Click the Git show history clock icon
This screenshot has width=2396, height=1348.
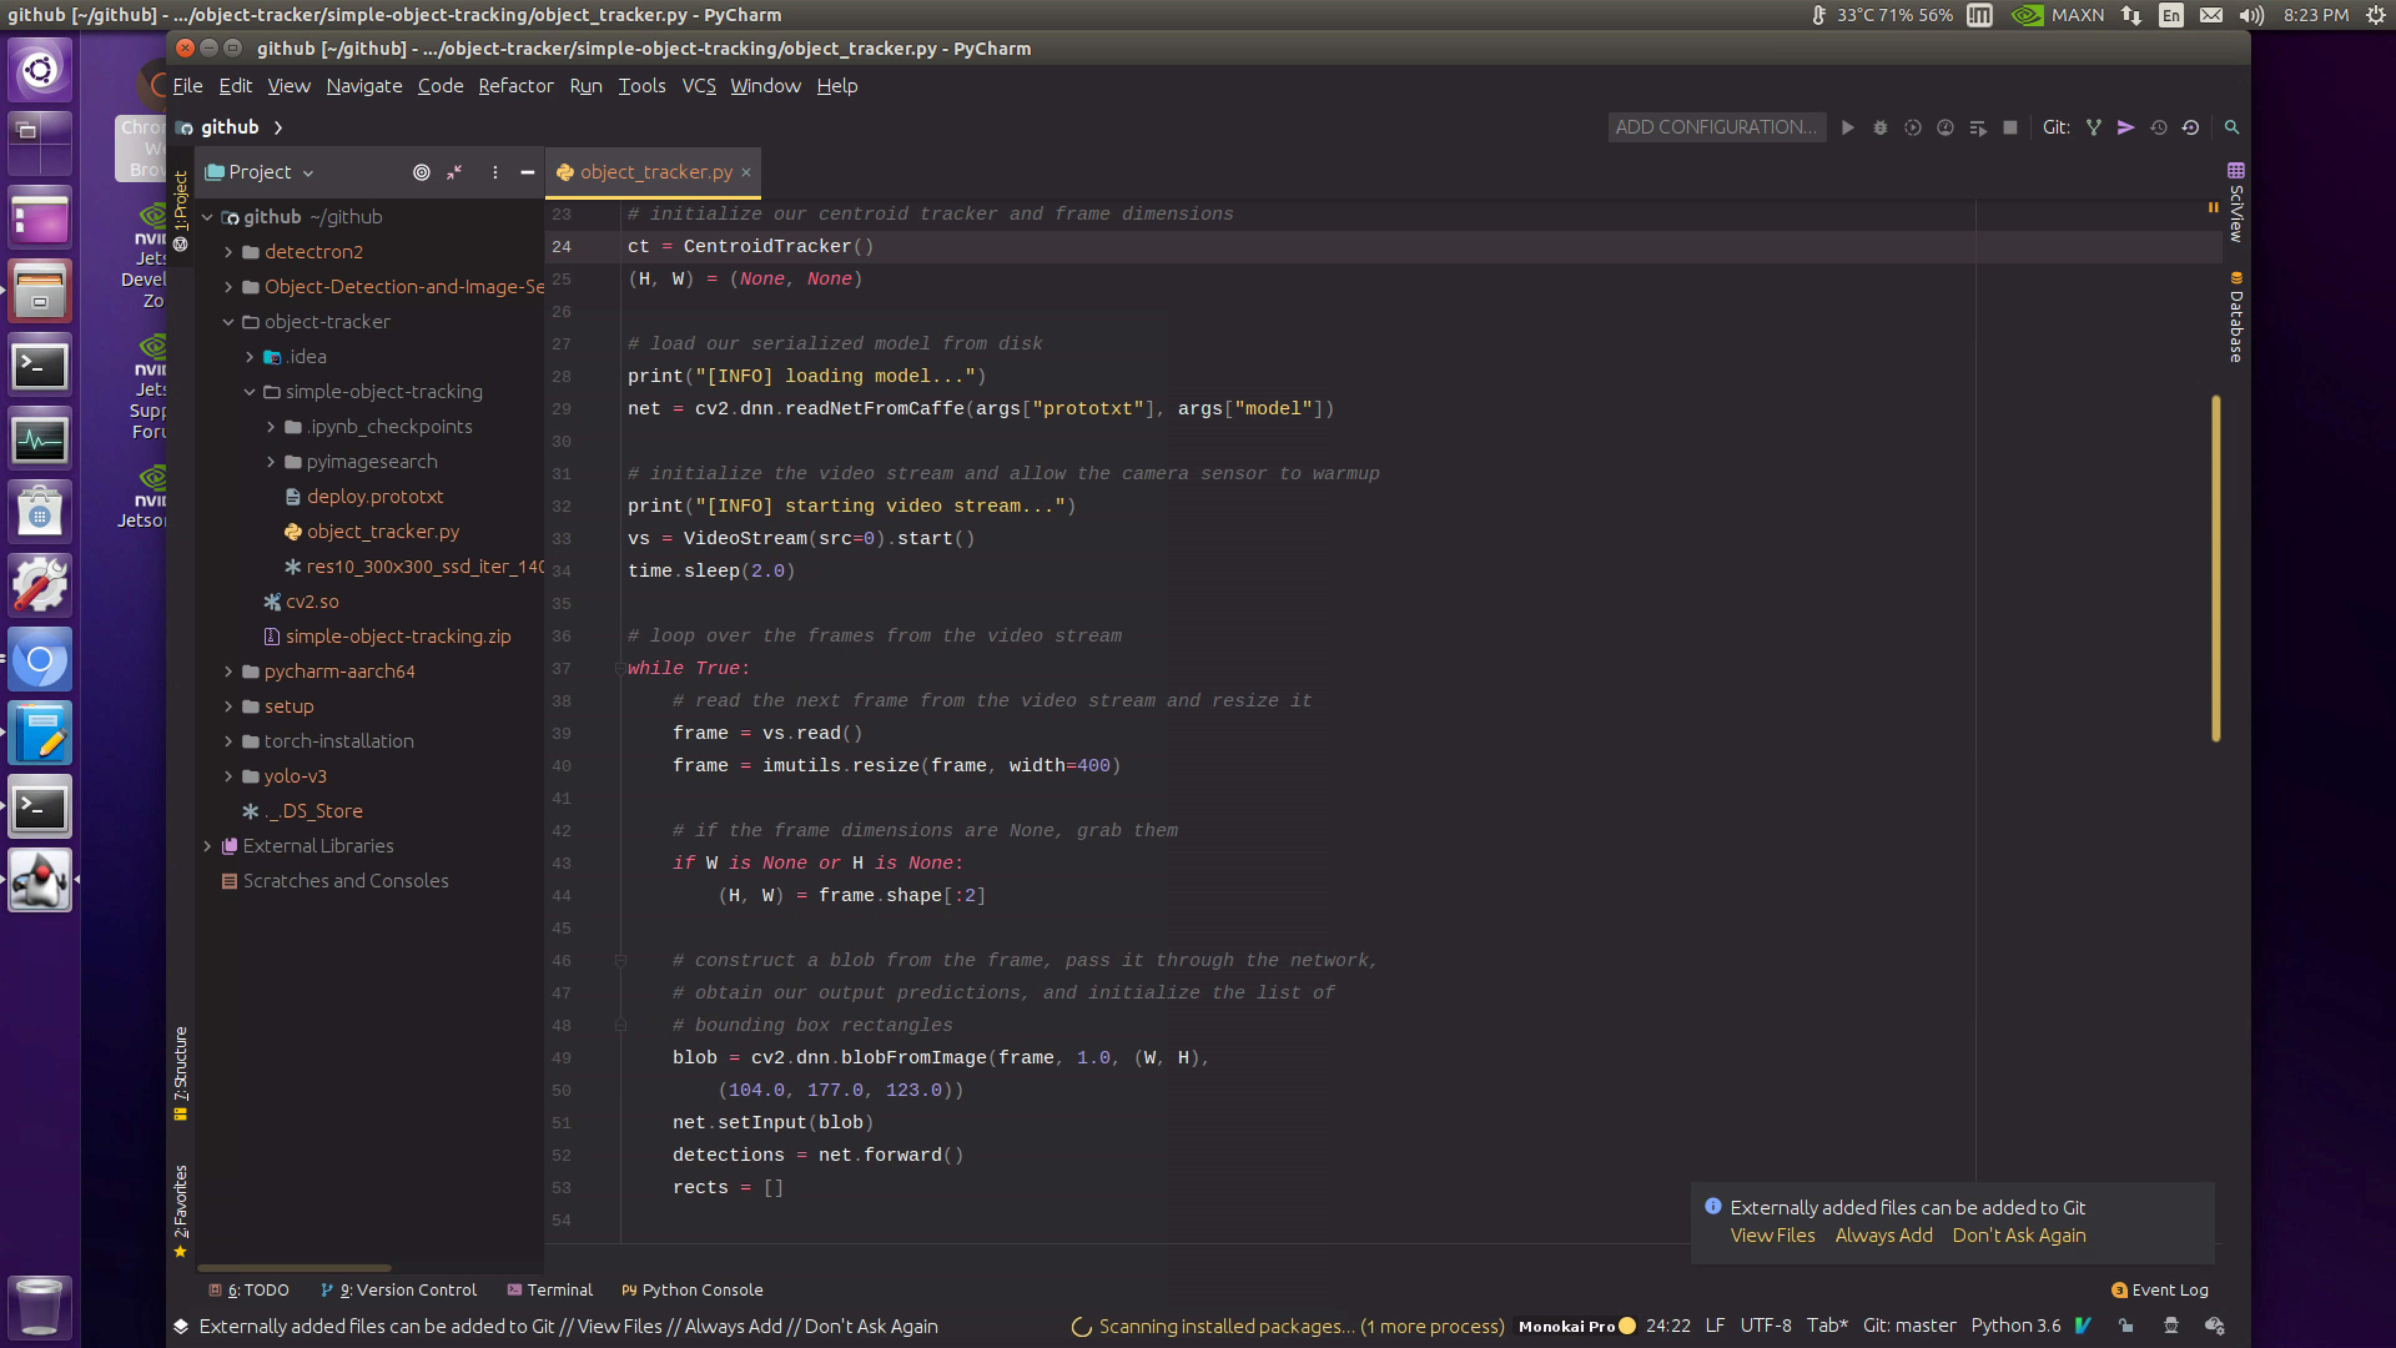pos(2158,127)
